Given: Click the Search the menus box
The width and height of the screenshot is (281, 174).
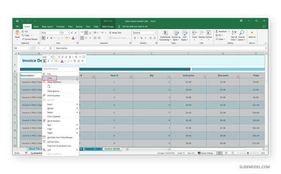Looking at the screenshot, I should coord(61,69).
